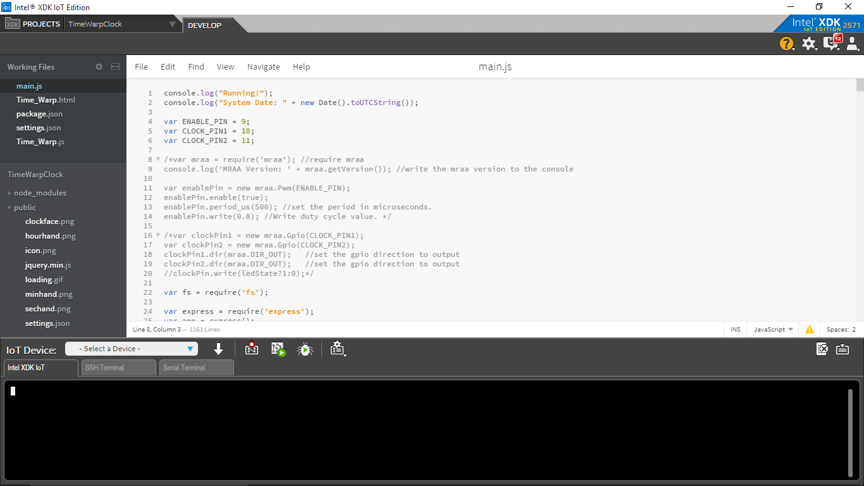This screenshot has height=486, width=864.
Task: Click the PROJECTS button
Action: pyautogui.click(x=42, y=24)
